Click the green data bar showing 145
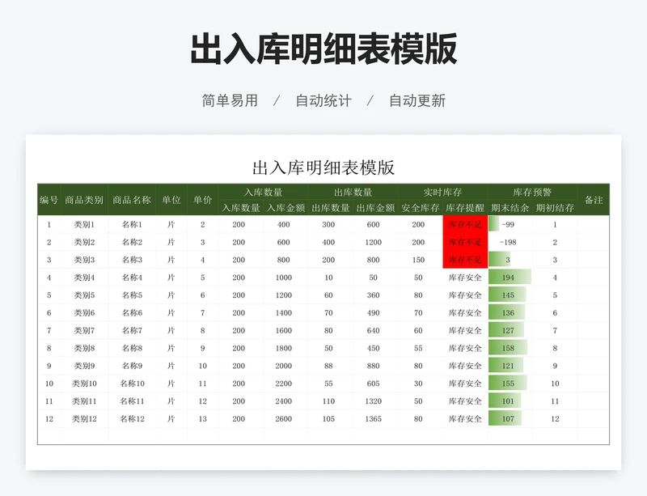This screenshot has width=647, height=496. tap(508, 295)
